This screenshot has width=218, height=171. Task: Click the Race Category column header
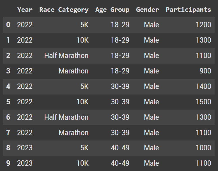pyautogui.click(x=64, y=10)
